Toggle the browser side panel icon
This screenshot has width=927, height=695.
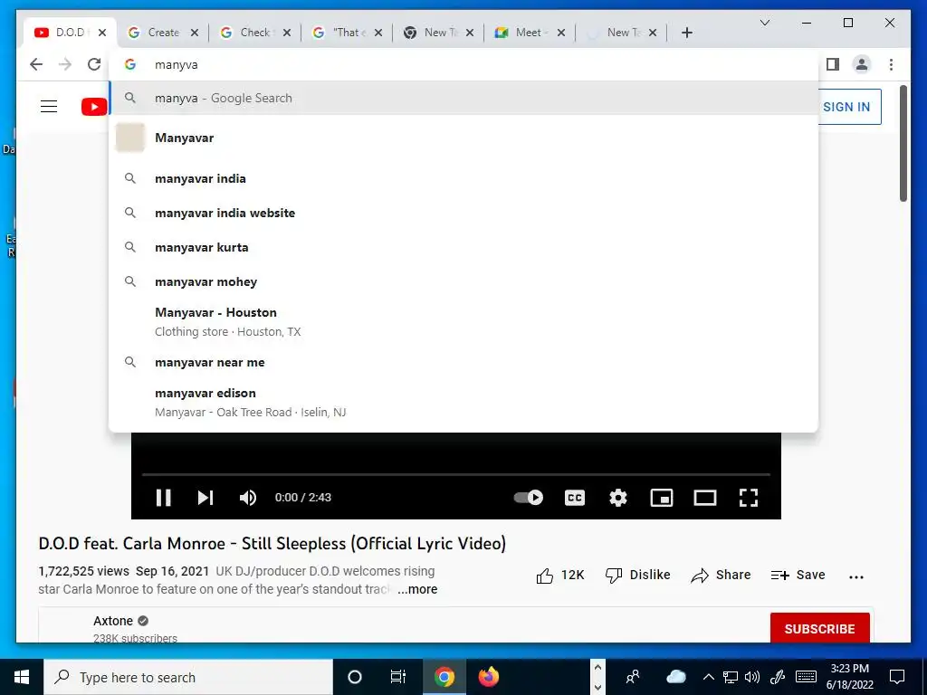pyautogui.click(x=833, y=64)
